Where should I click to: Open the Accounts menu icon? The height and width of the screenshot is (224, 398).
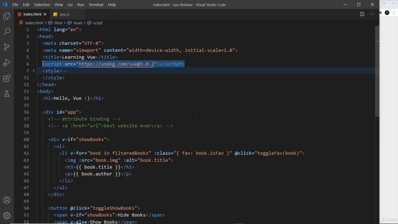[7, 200]
